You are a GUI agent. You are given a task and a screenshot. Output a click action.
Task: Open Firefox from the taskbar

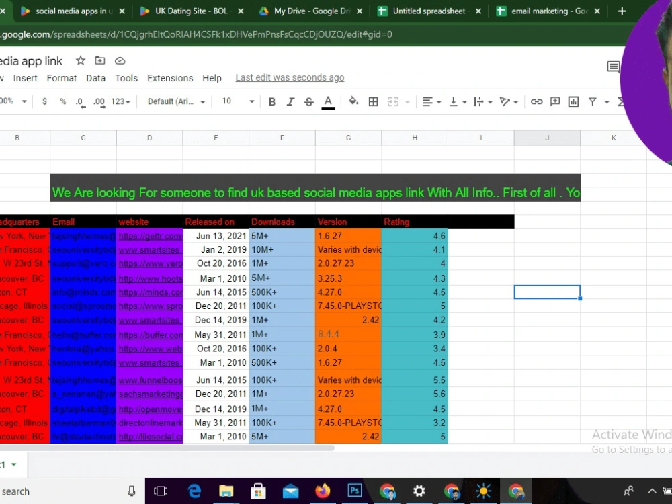[x=323, y=491]
